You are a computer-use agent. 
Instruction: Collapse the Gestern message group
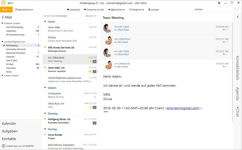[45, 88]
